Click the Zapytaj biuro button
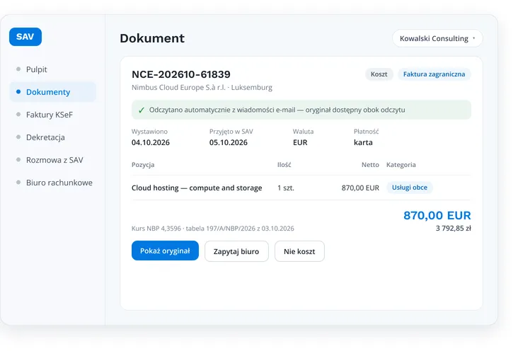The image size is (518, 351). click(236, 251)
